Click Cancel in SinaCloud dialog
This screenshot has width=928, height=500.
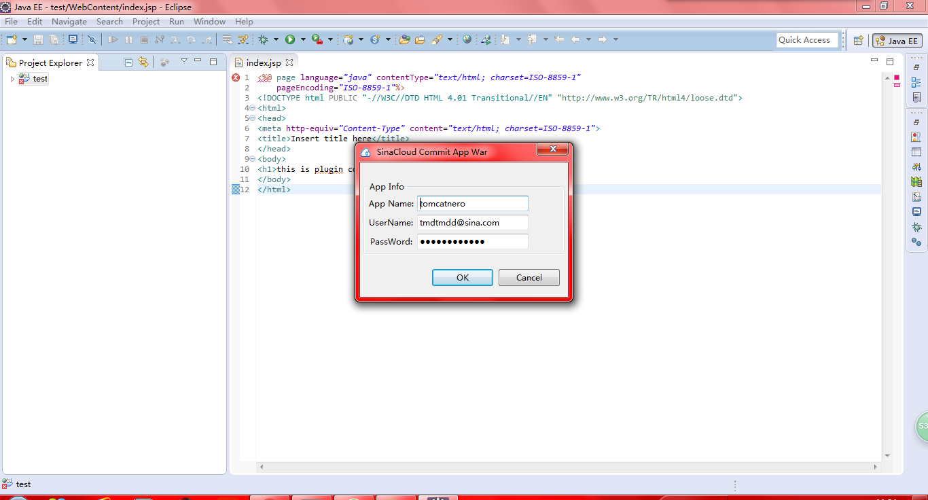click(x=529, y=277)
